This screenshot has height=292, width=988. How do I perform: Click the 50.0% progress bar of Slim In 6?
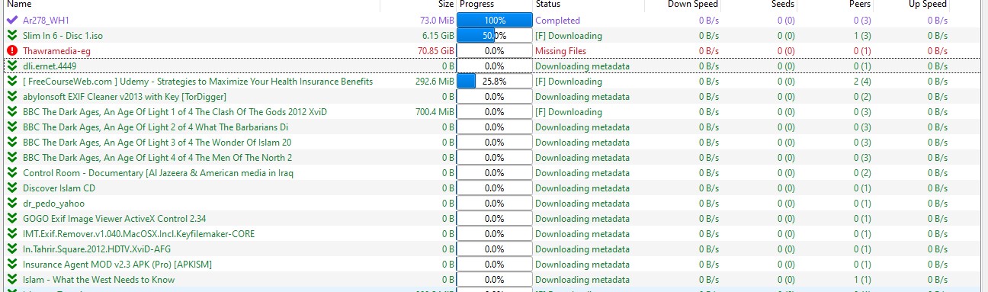pyautogui.click(x=494, y=35)
